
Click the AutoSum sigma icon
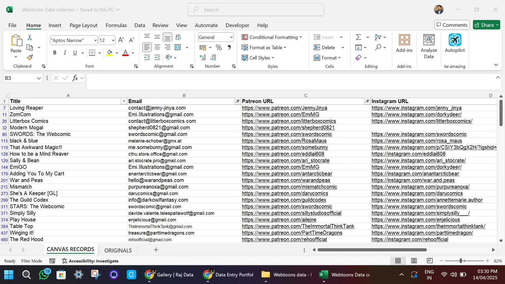(x=358, y=37)
